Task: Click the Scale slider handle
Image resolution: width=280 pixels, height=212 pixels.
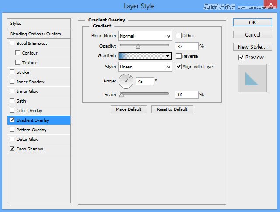Action: (122, 95)
